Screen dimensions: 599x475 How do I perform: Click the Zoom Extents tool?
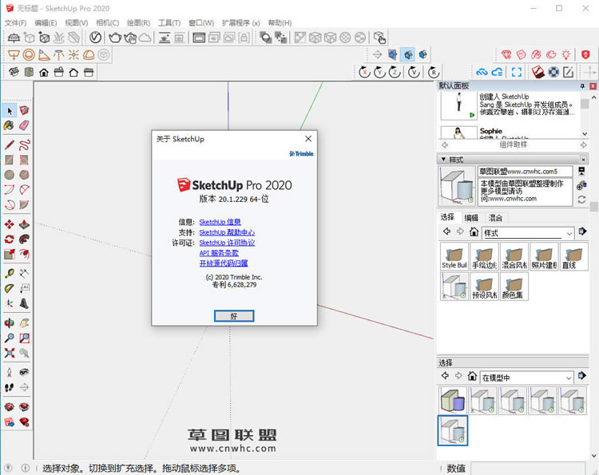[x=10, y=353]
